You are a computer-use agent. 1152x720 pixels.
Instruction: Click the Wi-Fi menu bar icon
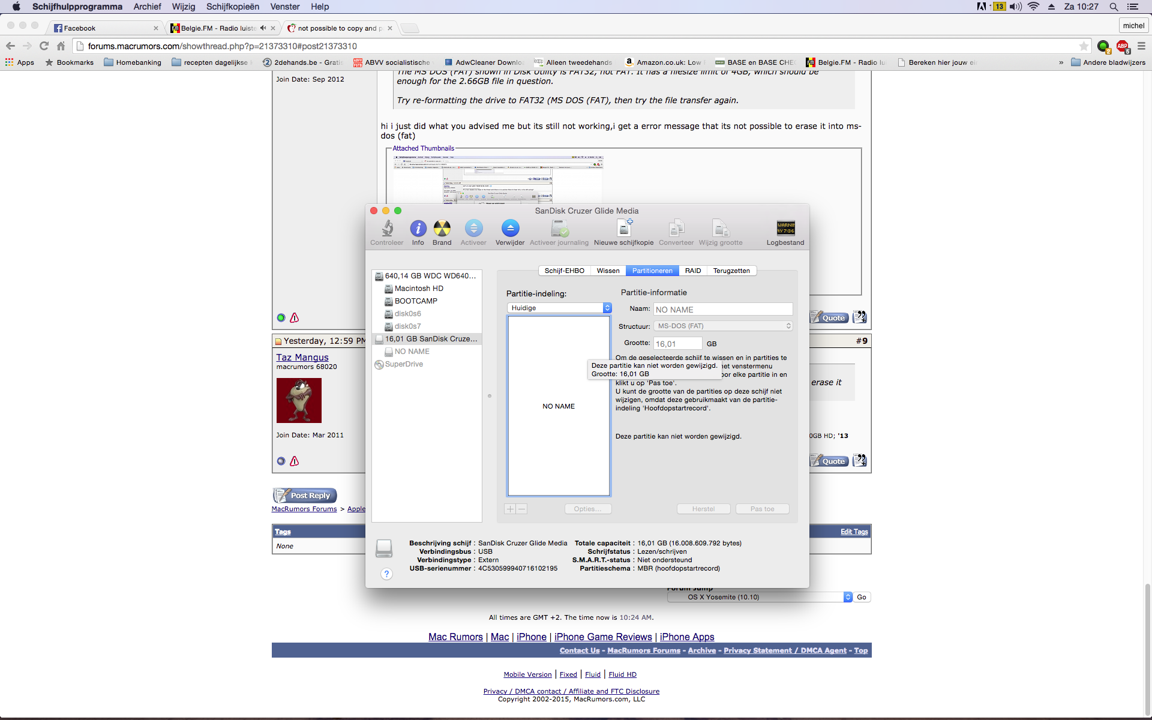1033,7
